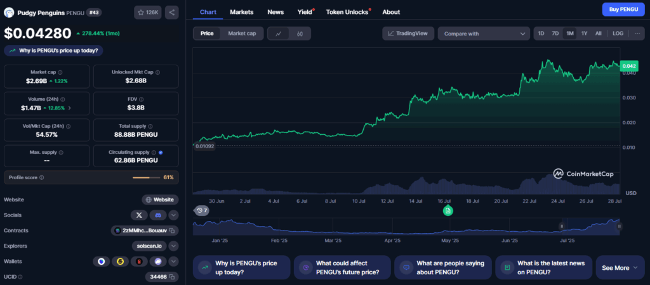Copy the UCID 34466
Image resolution: width=650 pixels, height=285 pixels.
click(x=171, y=277)
